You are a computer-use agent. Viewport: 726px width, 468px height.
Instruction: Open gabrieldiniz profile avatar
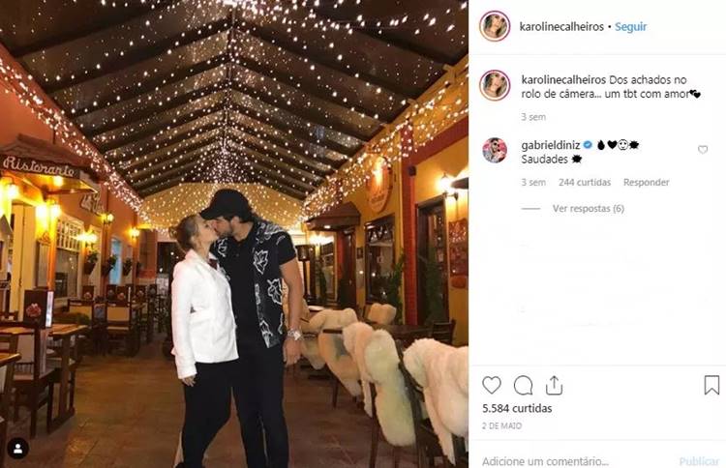click(495, 150)
